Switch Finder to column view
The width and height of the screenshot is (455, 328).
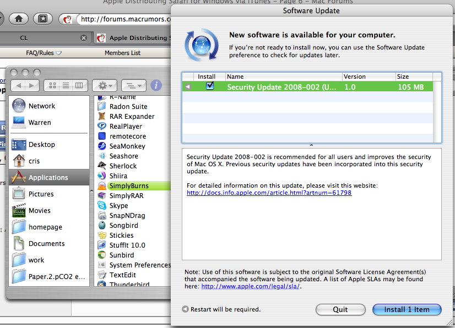click(79, 85)
